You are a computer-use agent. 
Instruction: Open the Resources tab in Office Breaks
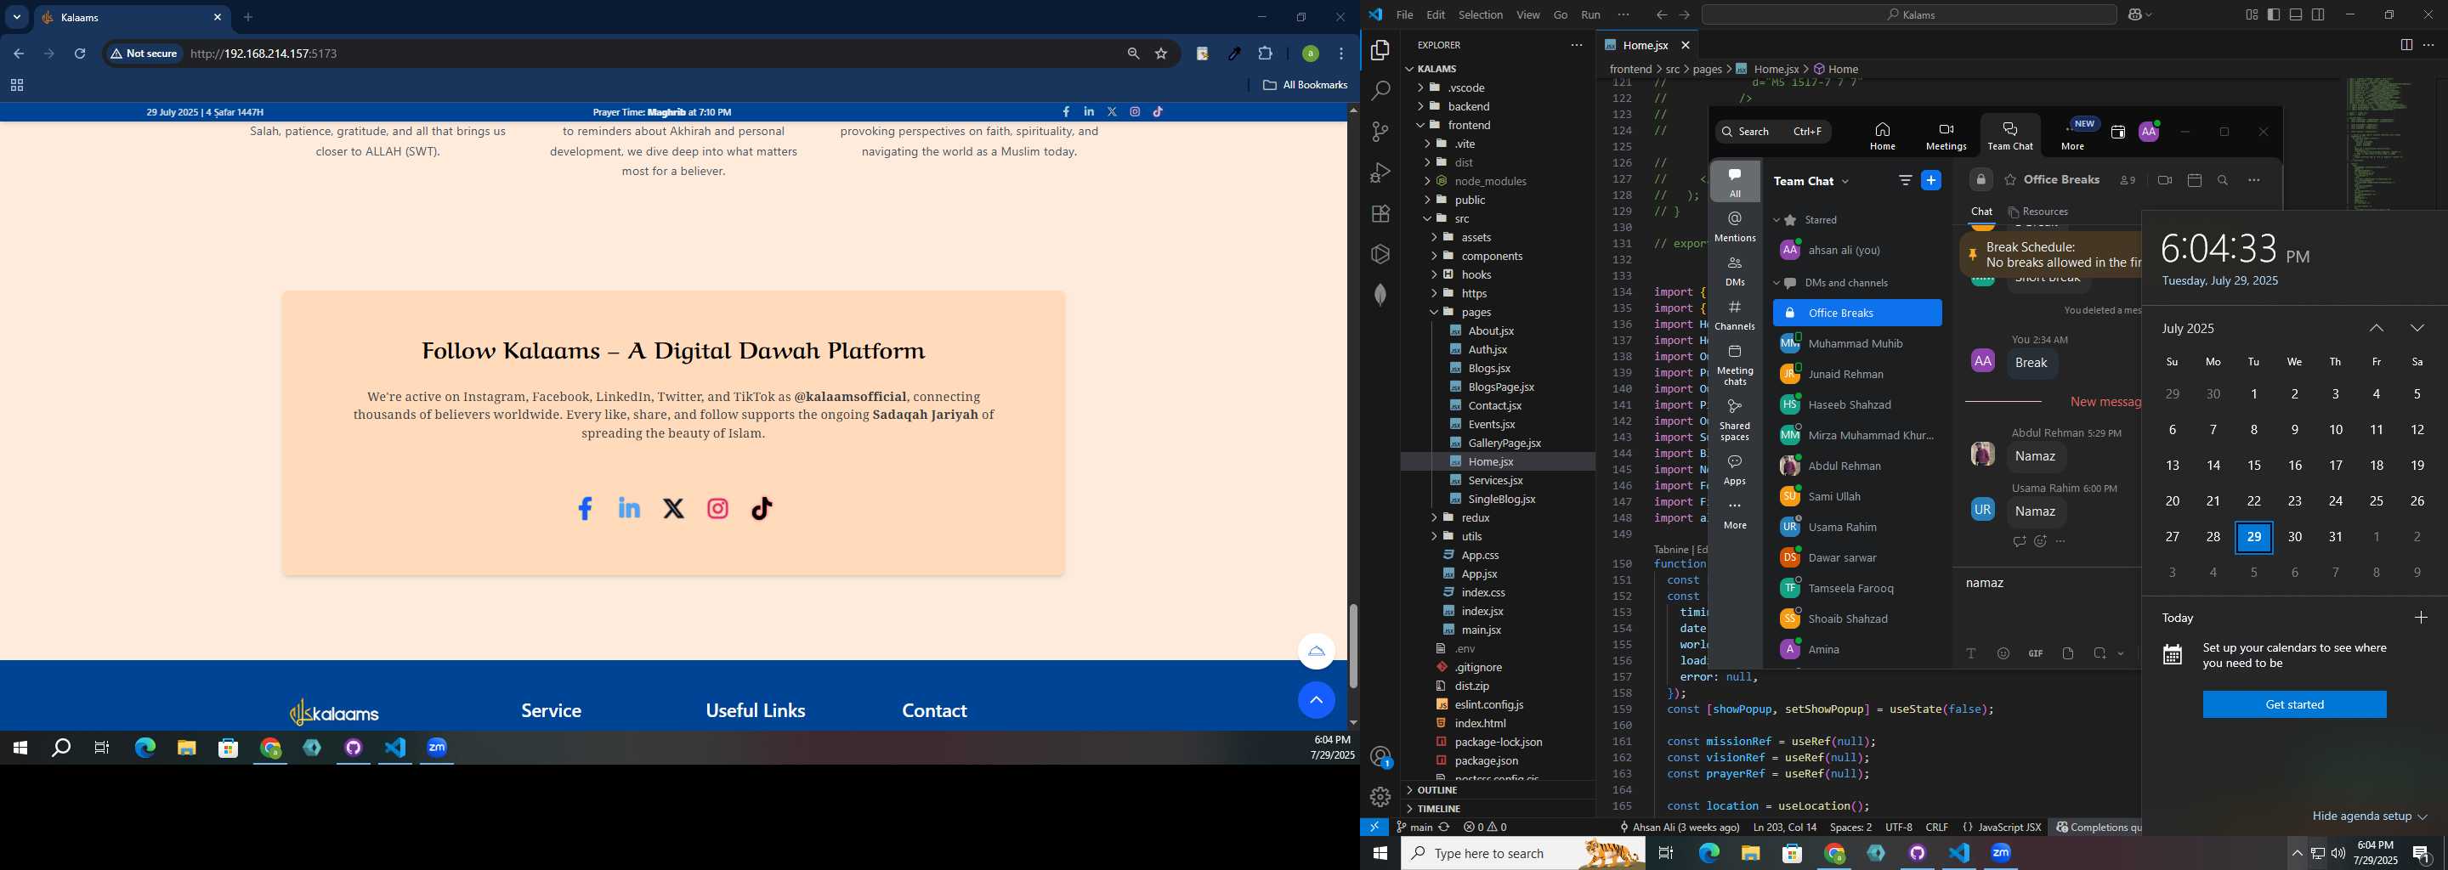tap(2037, 212)
